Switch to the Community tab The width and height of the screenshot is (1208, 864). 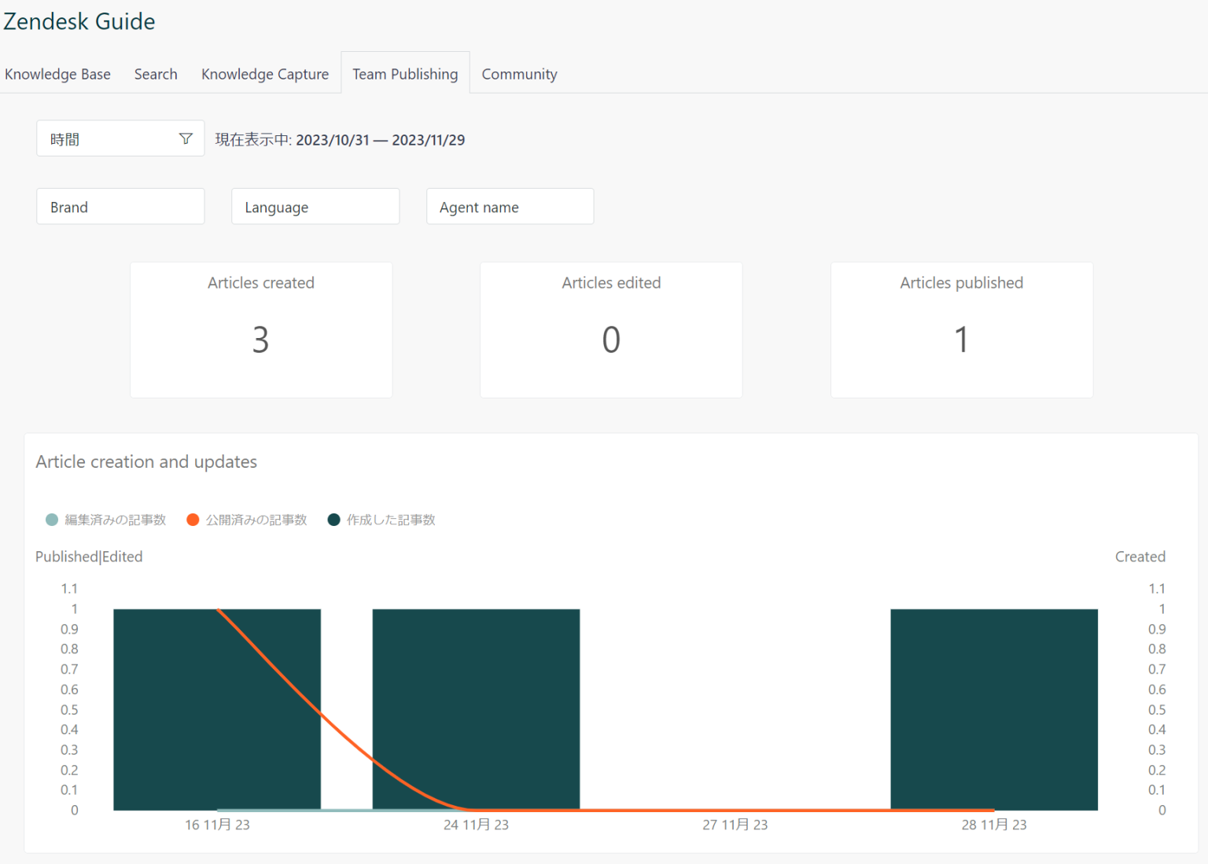[519, 73]
